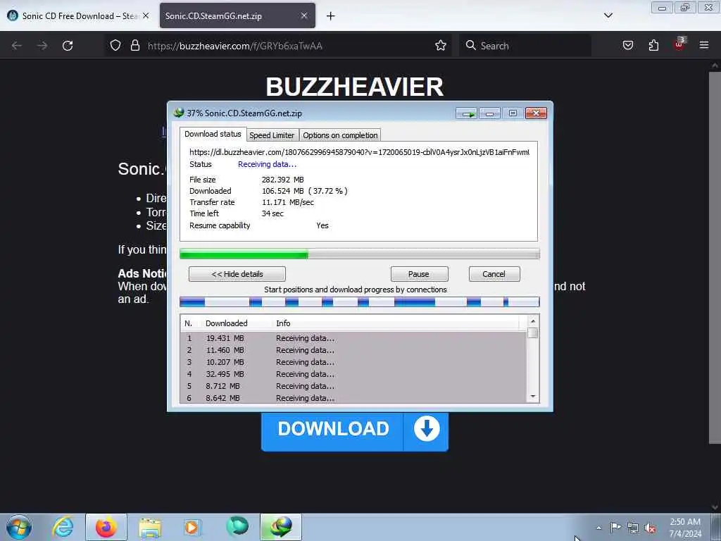Launch Internet Explorer from taskbar
Screen dimensions: 721x541
63,527
